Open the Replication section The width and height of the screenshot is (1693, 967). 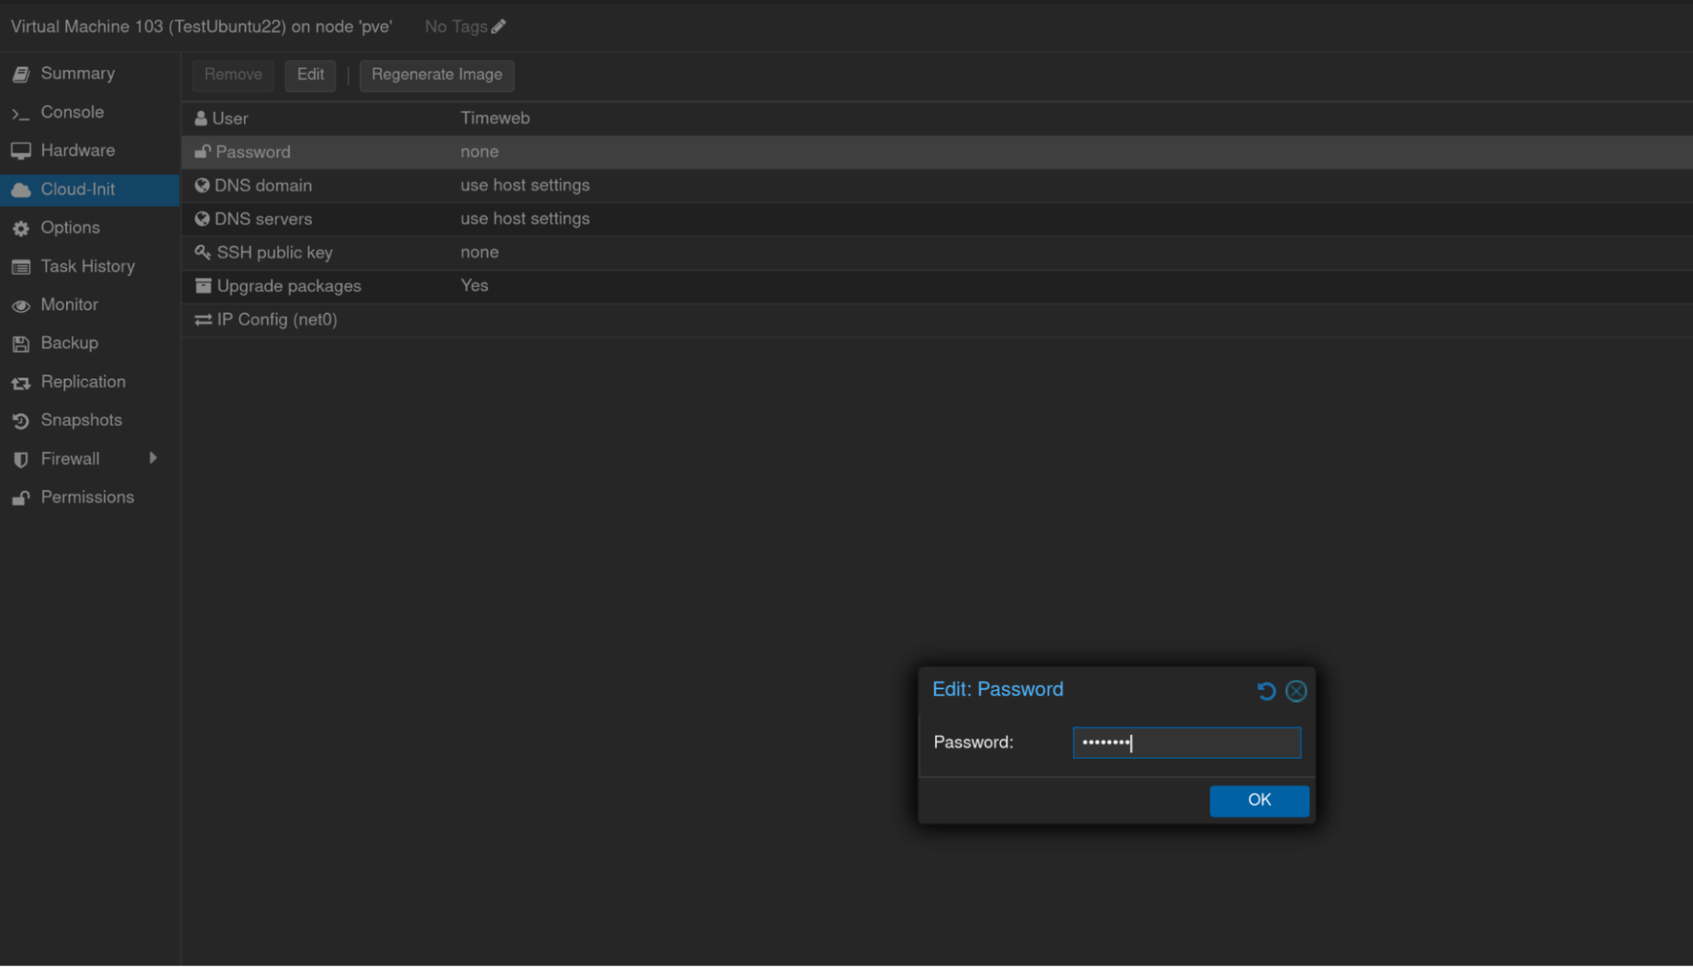tap(83, 382)
